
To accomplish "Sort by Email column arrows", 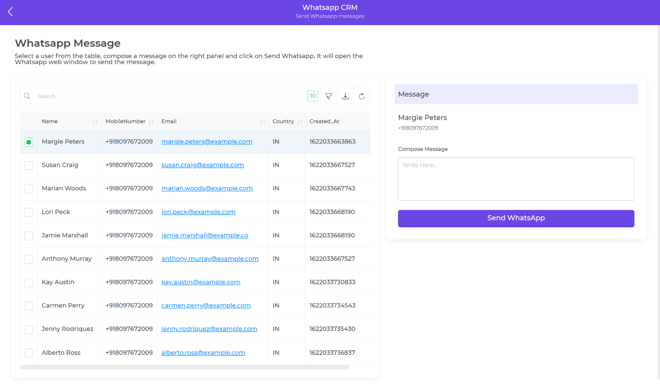I will click(x=262, y=122).
